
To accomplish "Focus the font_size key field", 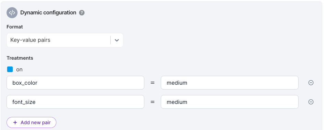I will click(x=76, y=102).
